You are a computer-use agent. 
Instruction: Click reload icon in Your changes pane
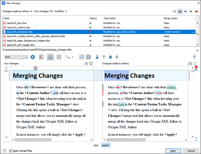pyautogui.click(x=91, y=63)
